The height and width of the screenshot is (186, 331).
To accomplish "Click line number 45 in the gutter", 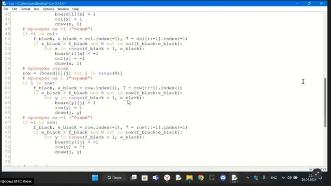I will (7, 14).
